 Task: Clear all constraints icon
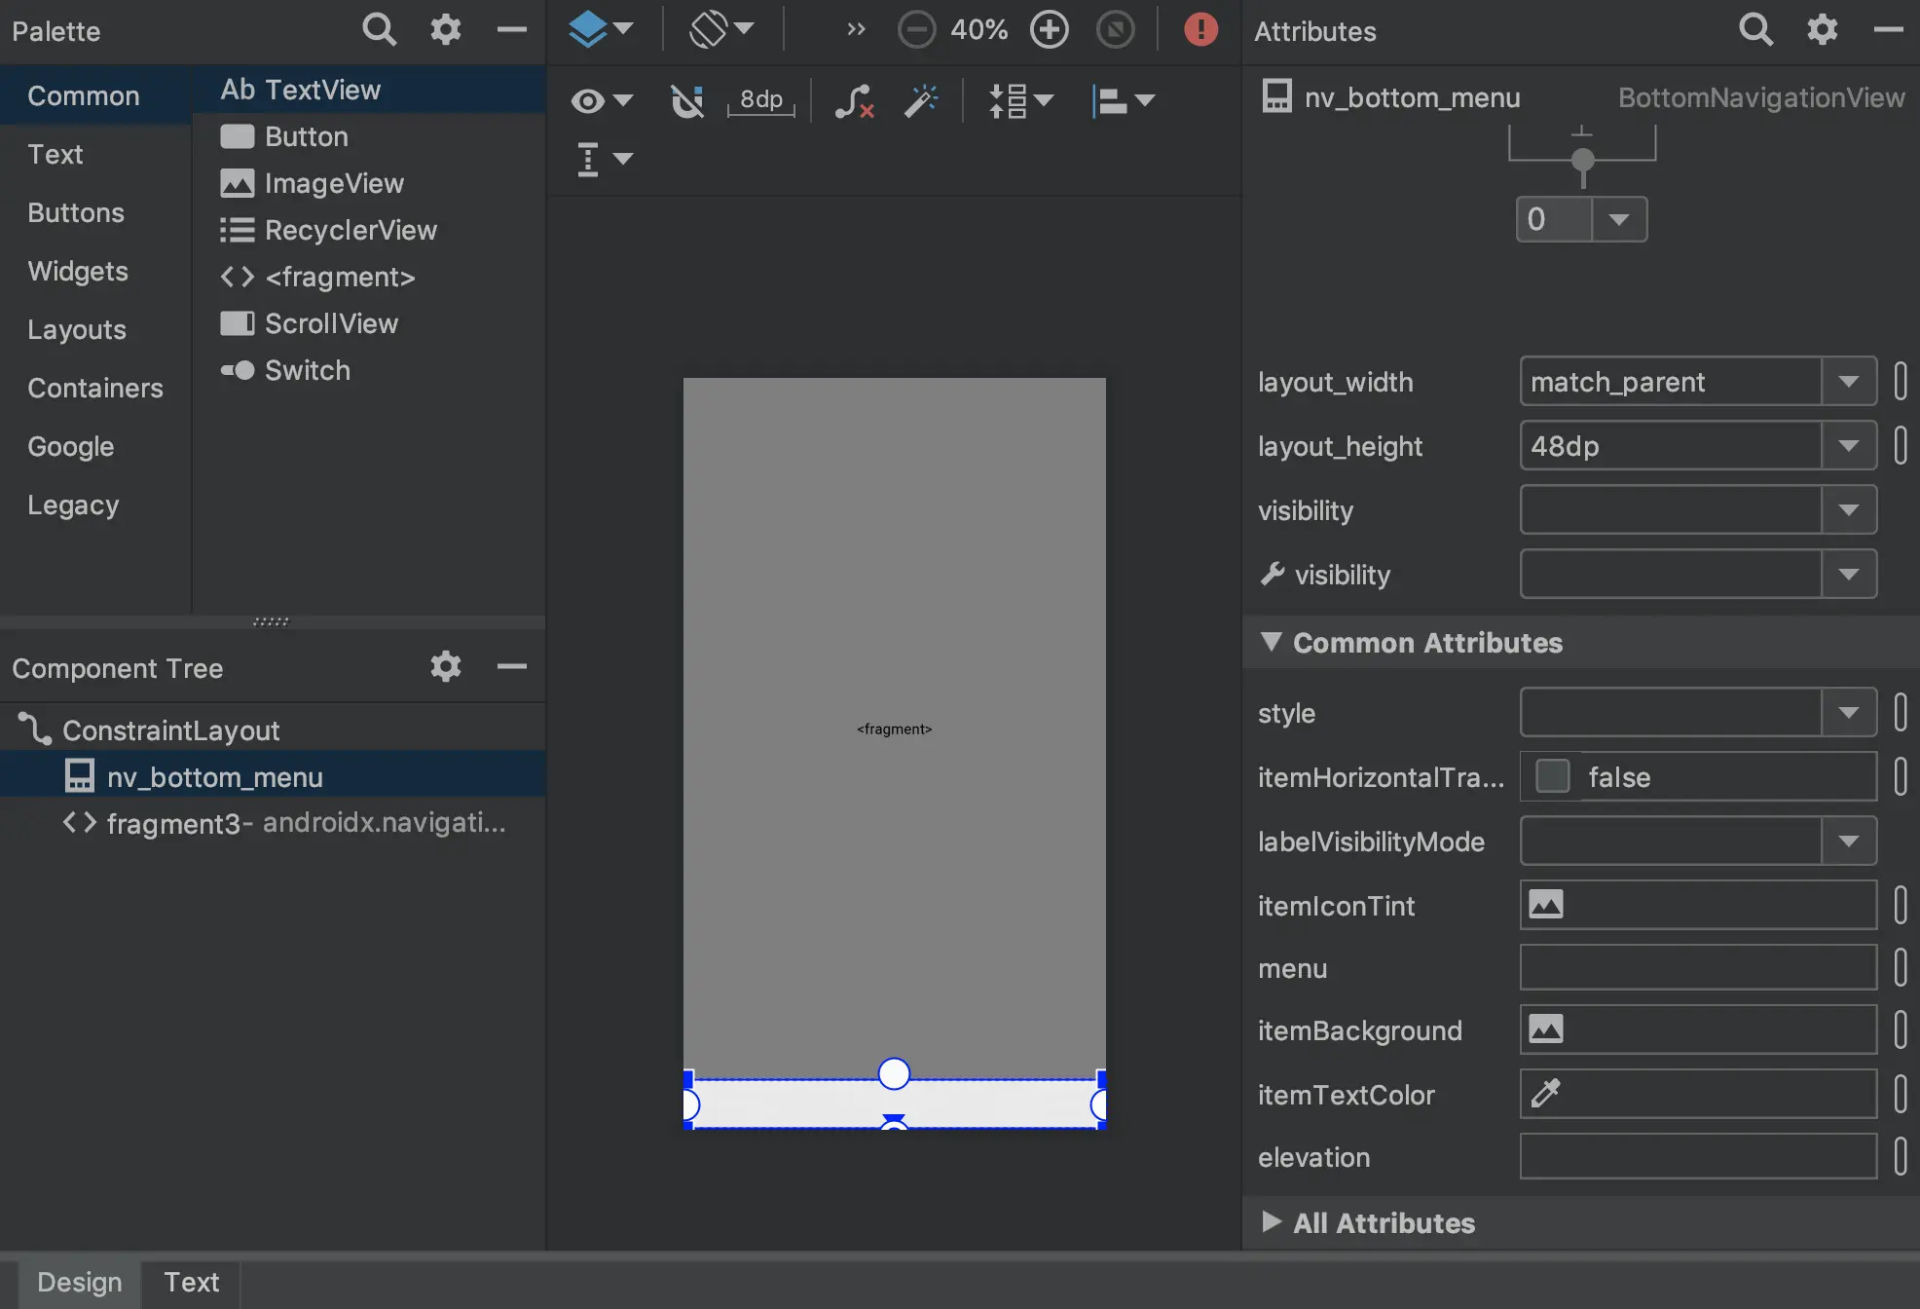(x=854, y=100)
